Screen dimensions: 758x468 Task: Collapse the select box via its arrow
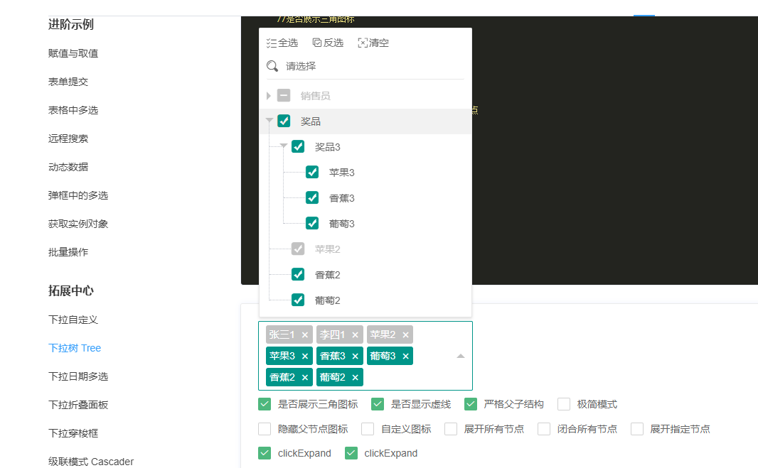(x=461, y=356)
